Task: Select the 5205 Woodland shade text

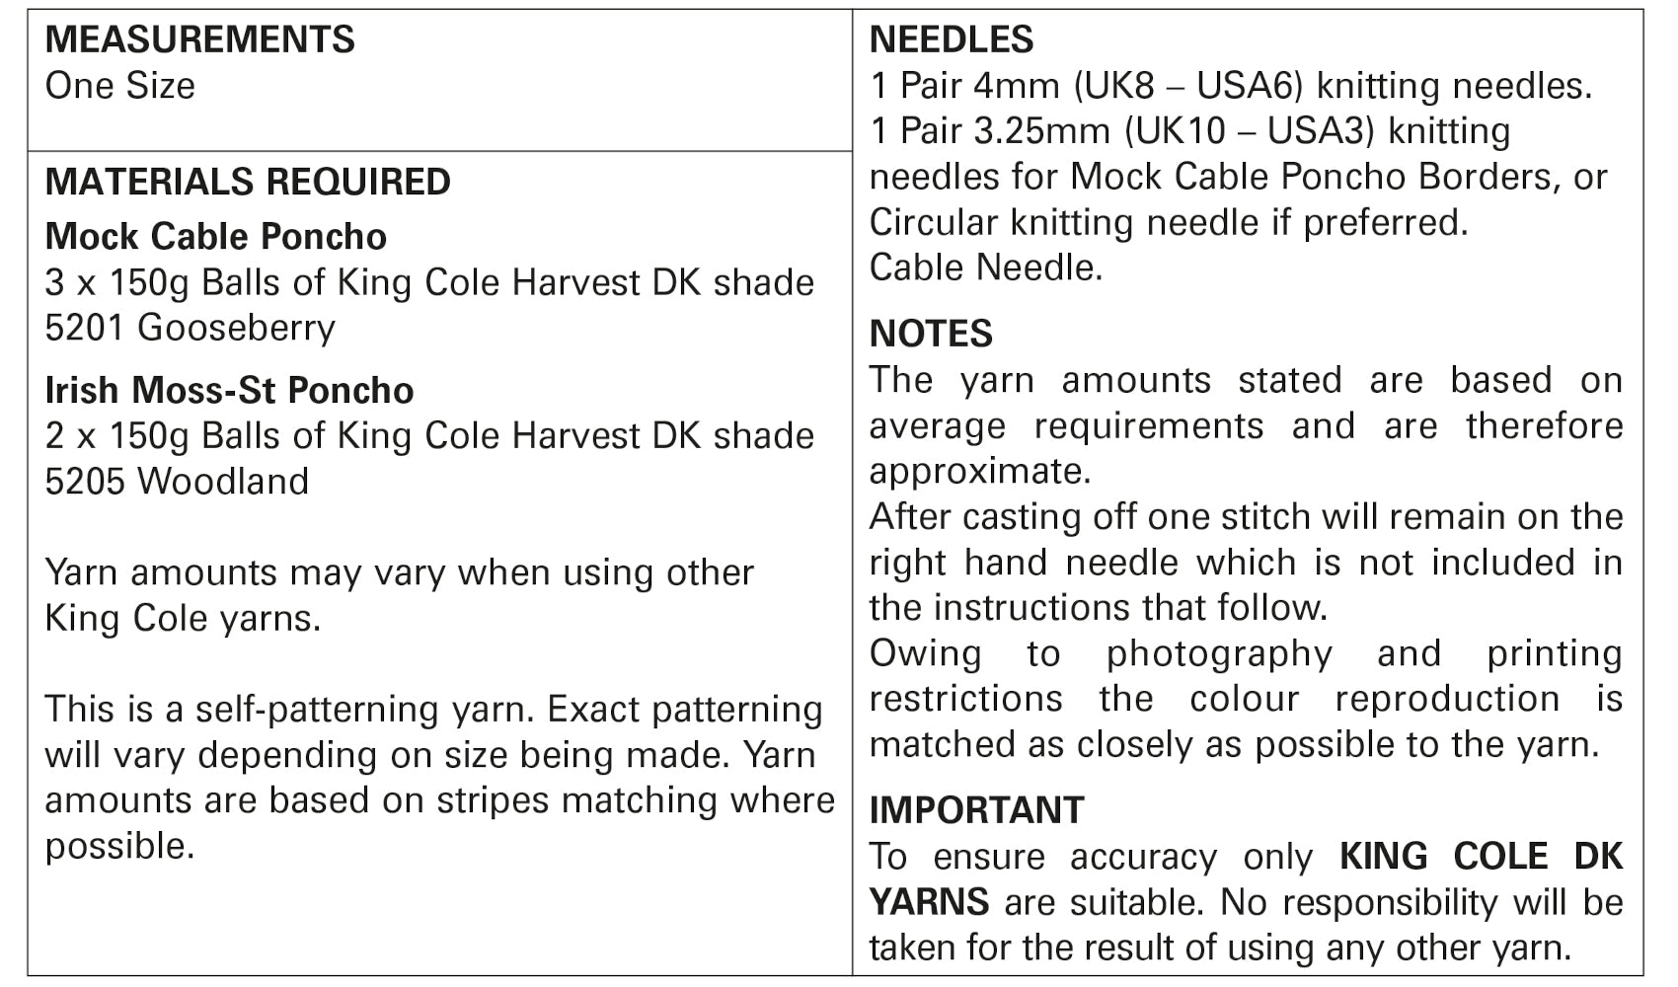Action: point(178,482)
